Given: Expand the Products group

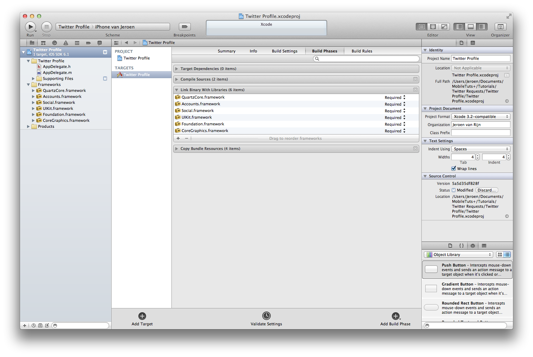Looking at the screenshot, I should click(29, 126).
